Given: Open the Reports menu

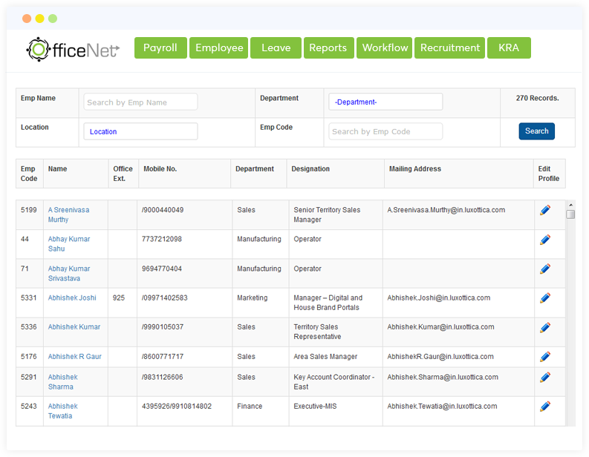Looking at the screenshot, I should [x=329, y=47].
